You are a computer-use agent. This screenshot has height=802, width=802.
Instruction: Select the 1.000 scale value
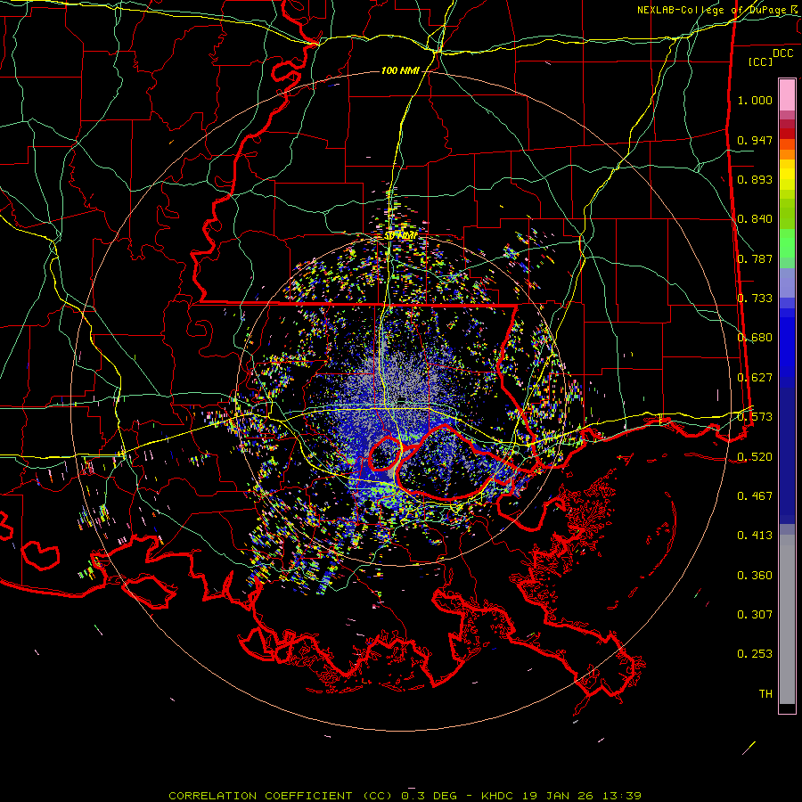click(755, 100)
